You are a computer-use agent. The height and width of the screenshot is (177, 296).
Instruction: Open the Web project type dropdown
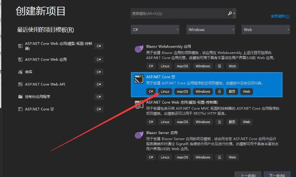(x=266, y=29)
